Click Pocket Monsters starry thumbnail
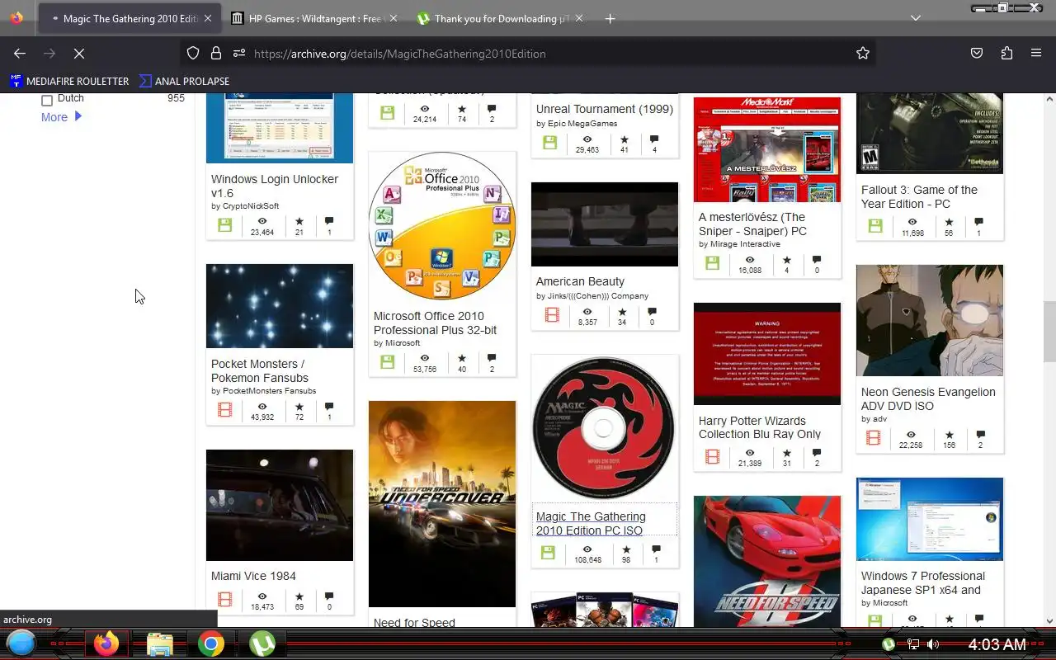1056x660 pixels. pyautogui.click(x=280, y=306)
